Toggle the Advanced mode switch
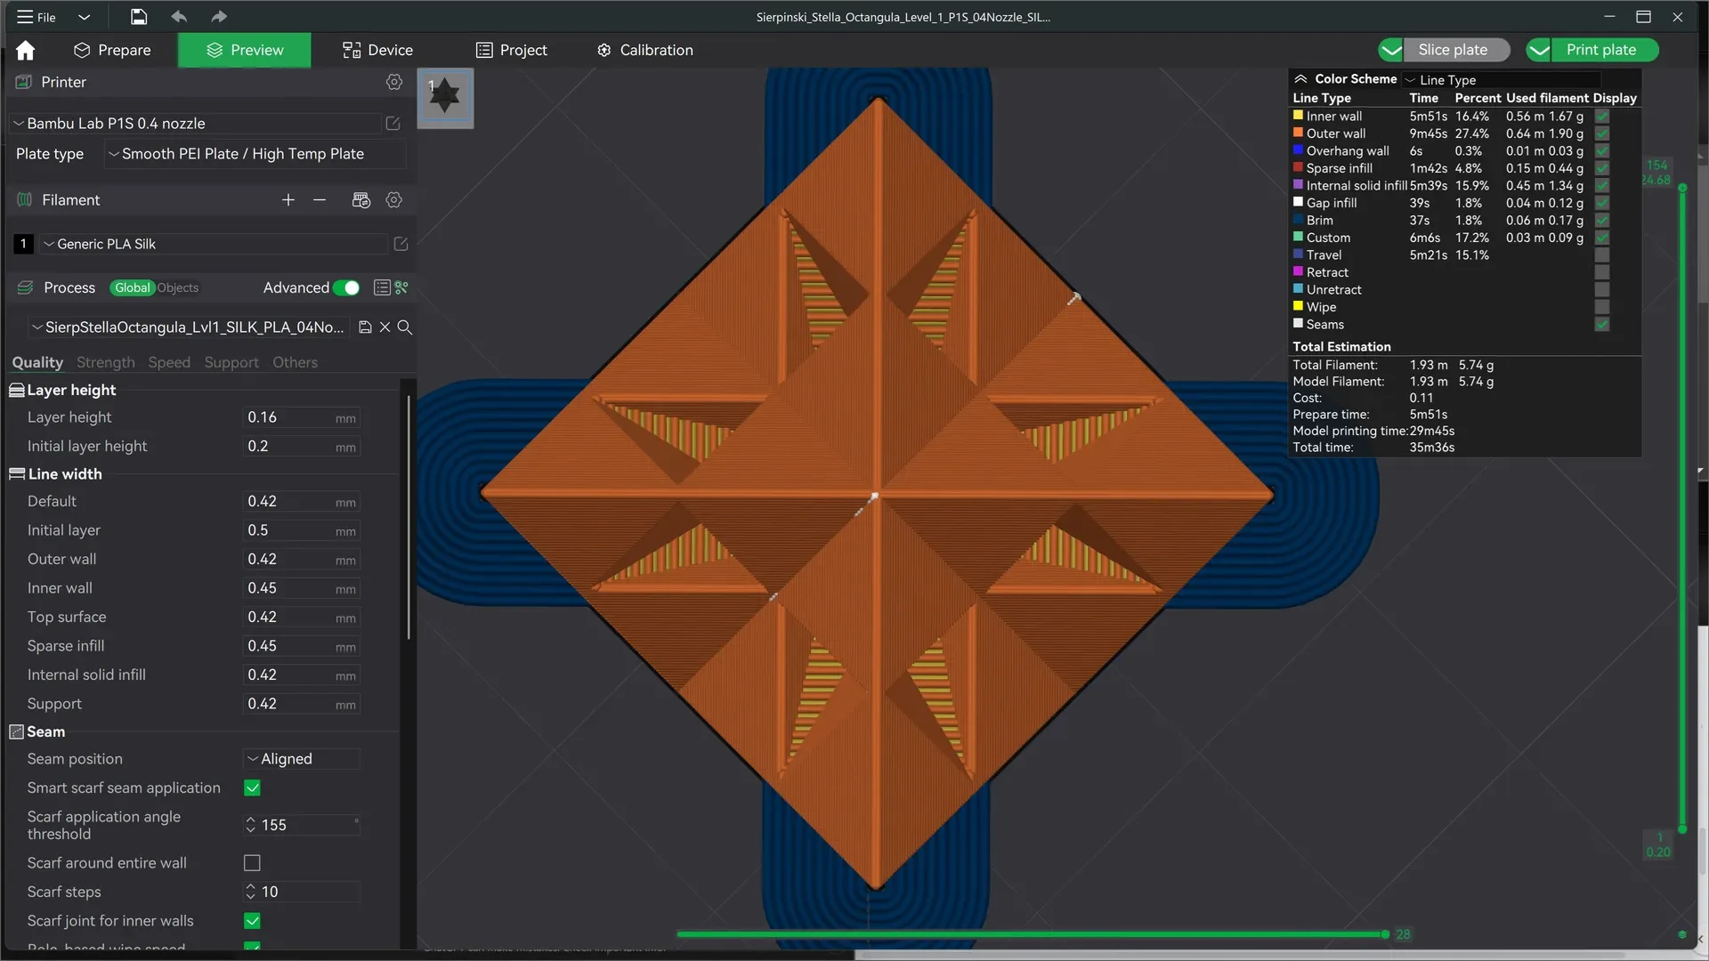 [x=346, y=287]
